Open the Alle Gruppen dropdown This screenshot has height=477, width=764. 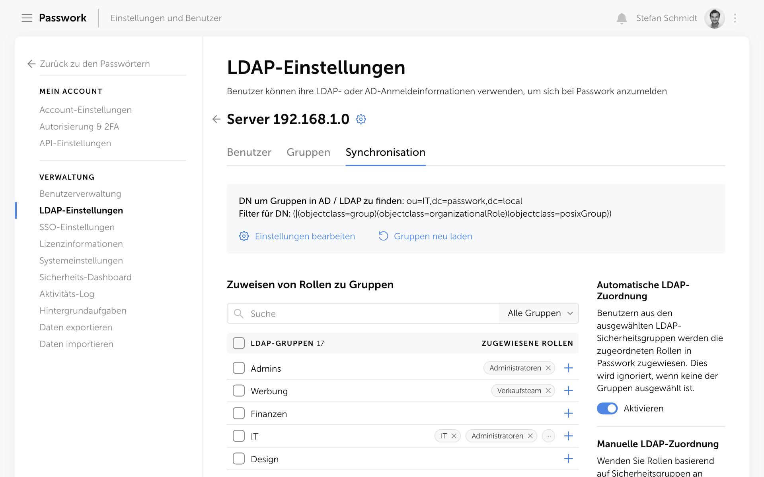(539, 314)
